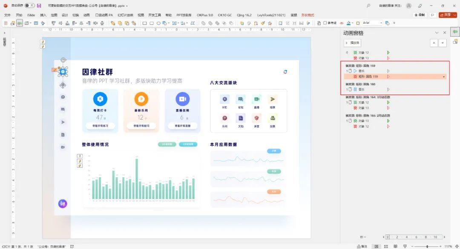Adjust the zoom slider in status bar

coord(427,246)
